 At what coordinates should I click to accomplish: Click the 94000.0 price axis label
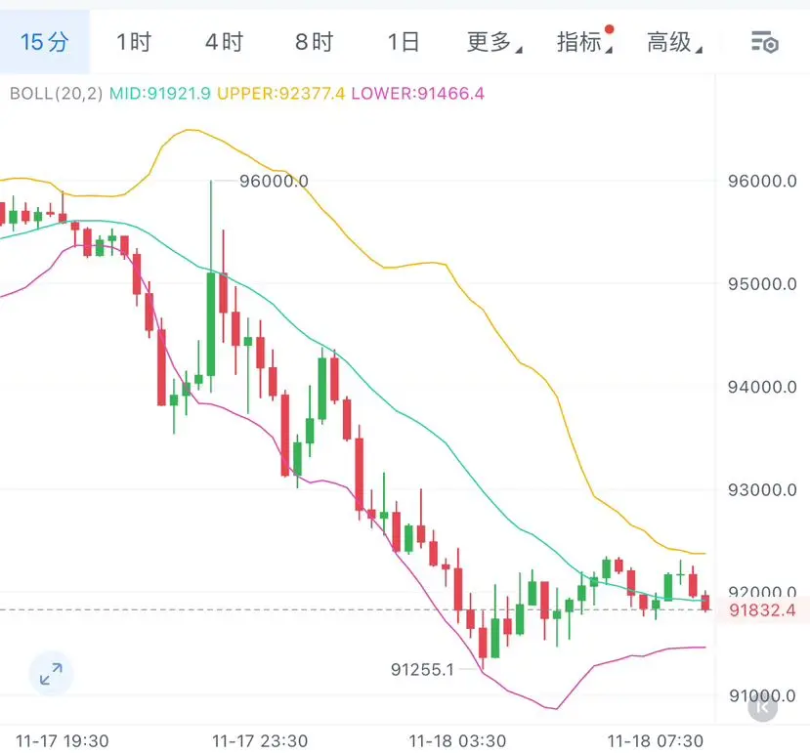pos(762,387)
